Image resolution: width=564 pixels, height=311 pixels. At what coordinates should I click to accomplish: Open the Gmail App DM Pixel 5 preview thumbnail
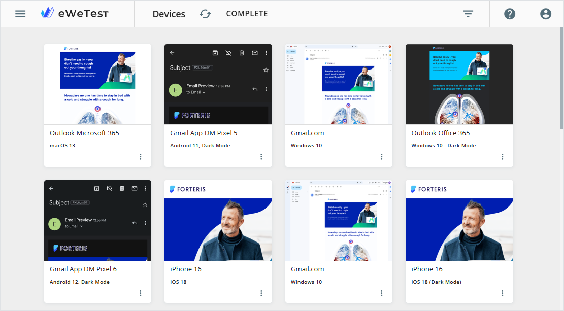218,84
